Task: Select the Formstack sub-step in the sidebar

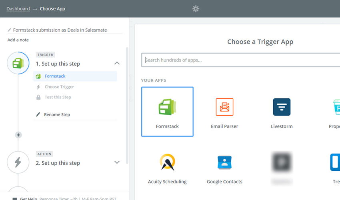Action: pyautogui.click(x=75, y=76)
